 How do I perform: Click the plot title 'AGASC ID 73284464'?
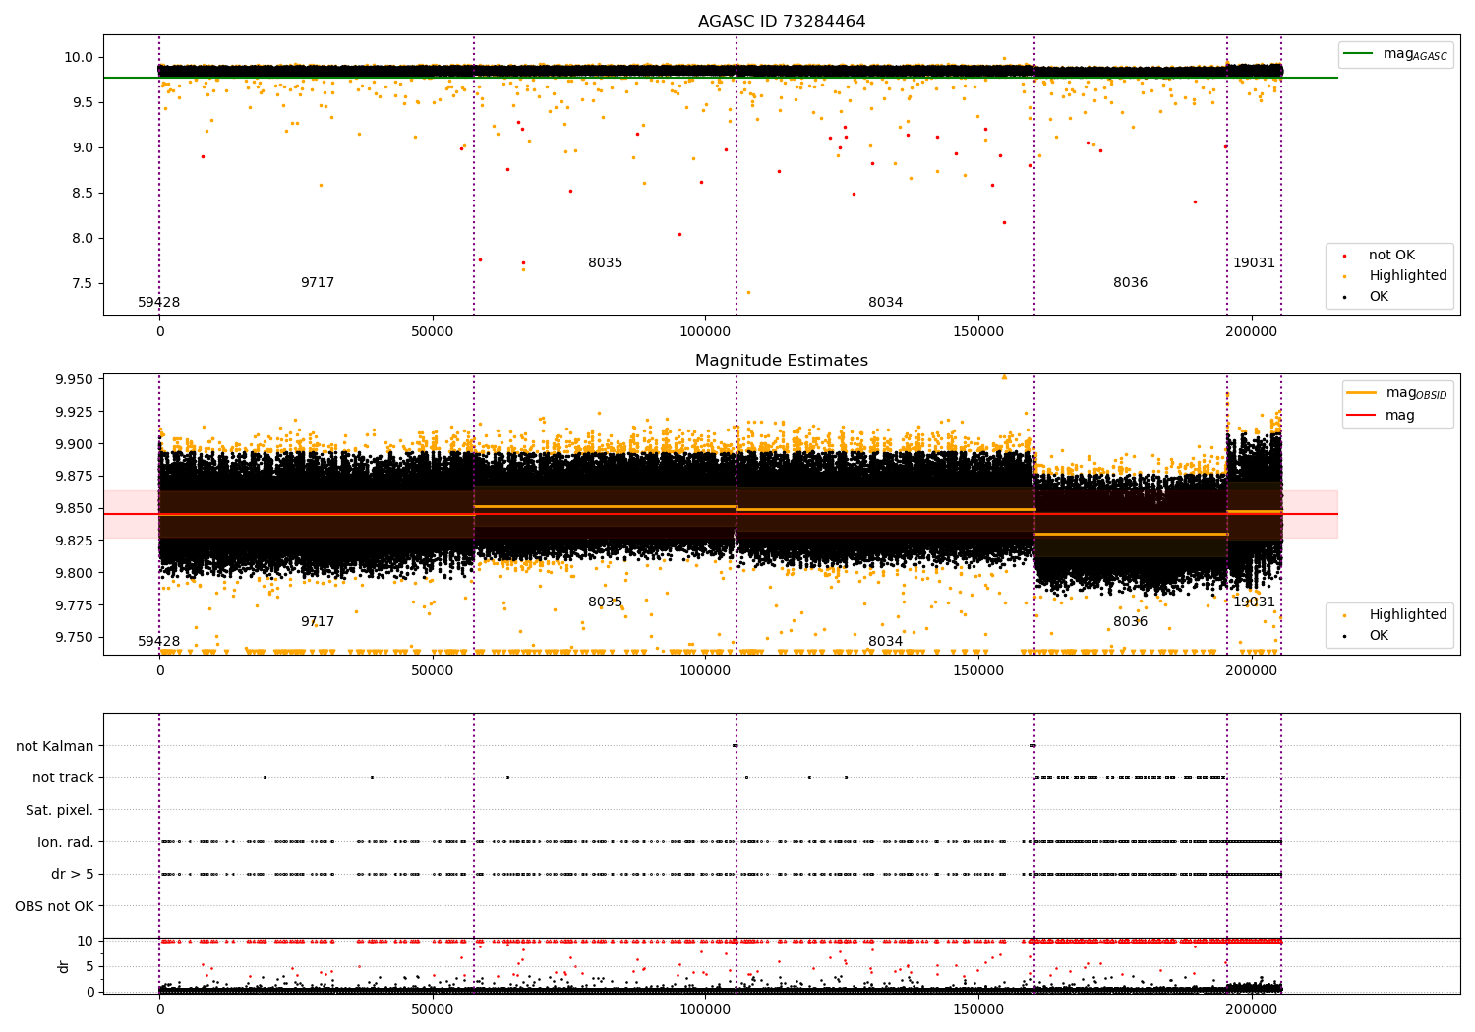click(x=782, y=22)
